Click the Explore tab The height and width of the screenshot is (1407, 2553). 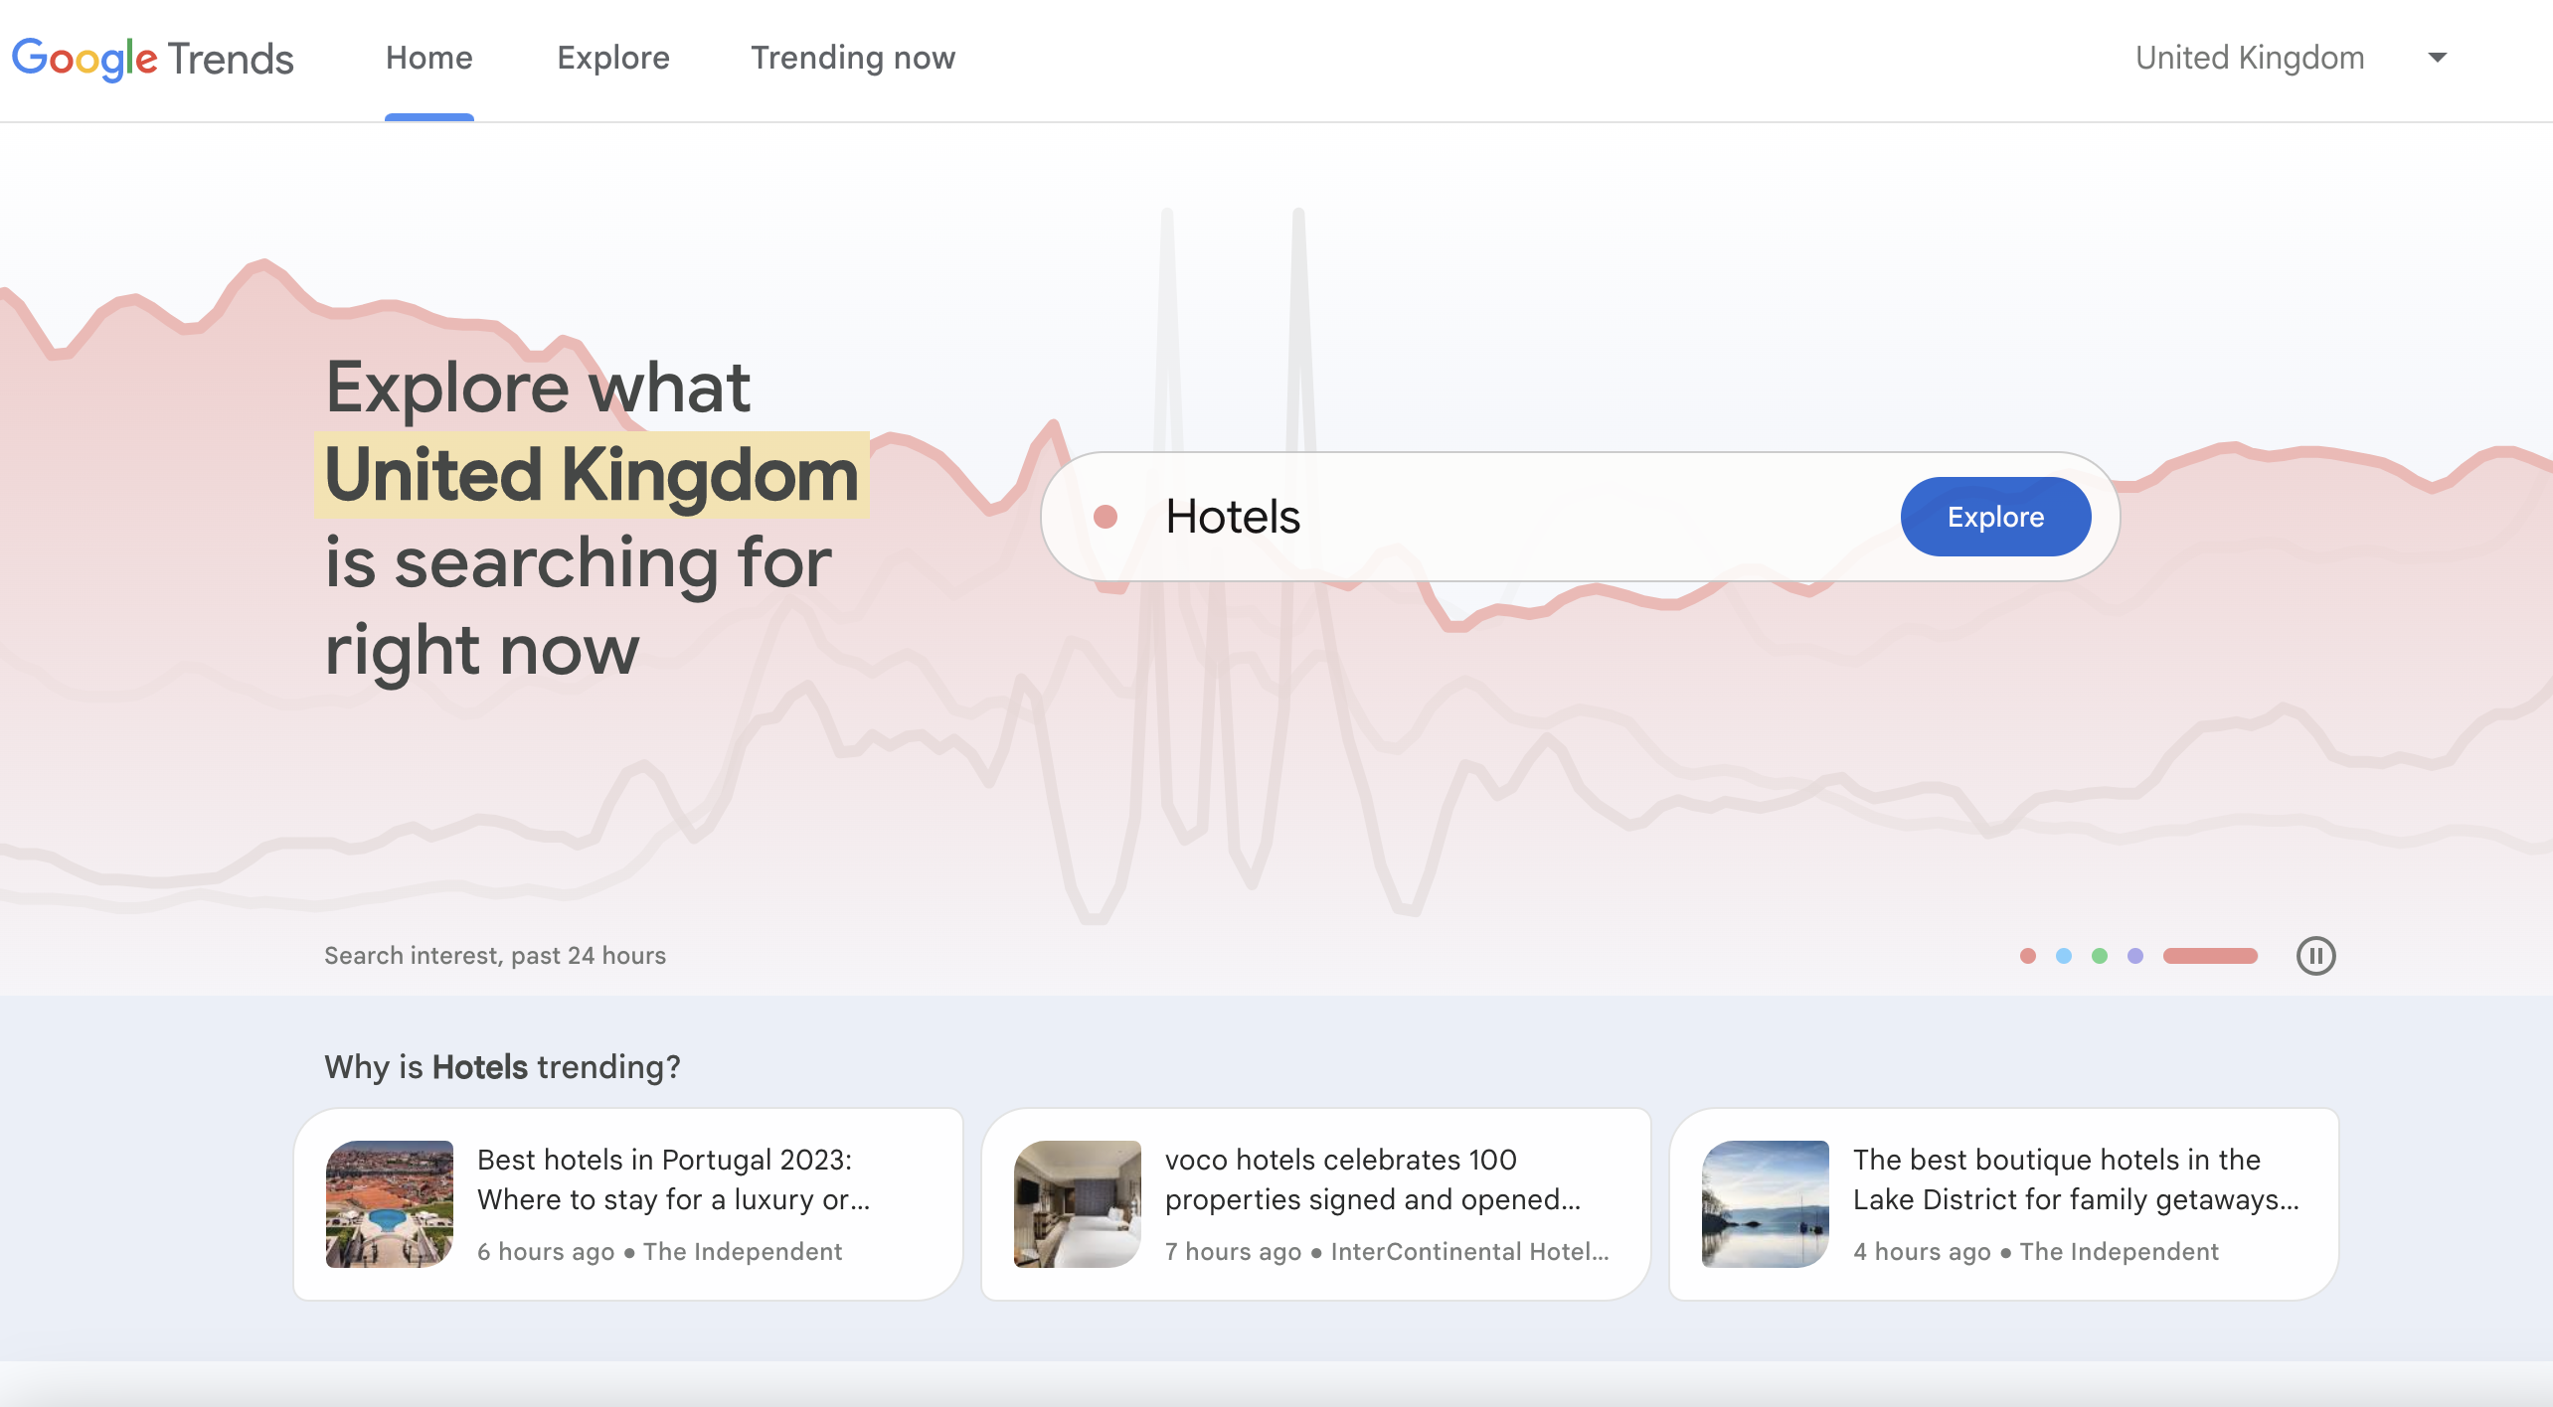611,58
